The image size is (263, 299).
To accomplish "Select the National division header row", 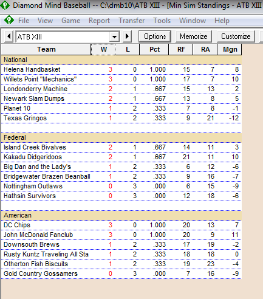I will point(121,60).
